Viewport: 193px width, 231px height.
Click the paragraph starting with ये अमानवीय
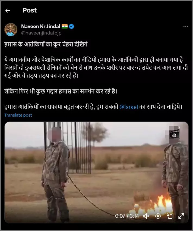pos(96,68)
